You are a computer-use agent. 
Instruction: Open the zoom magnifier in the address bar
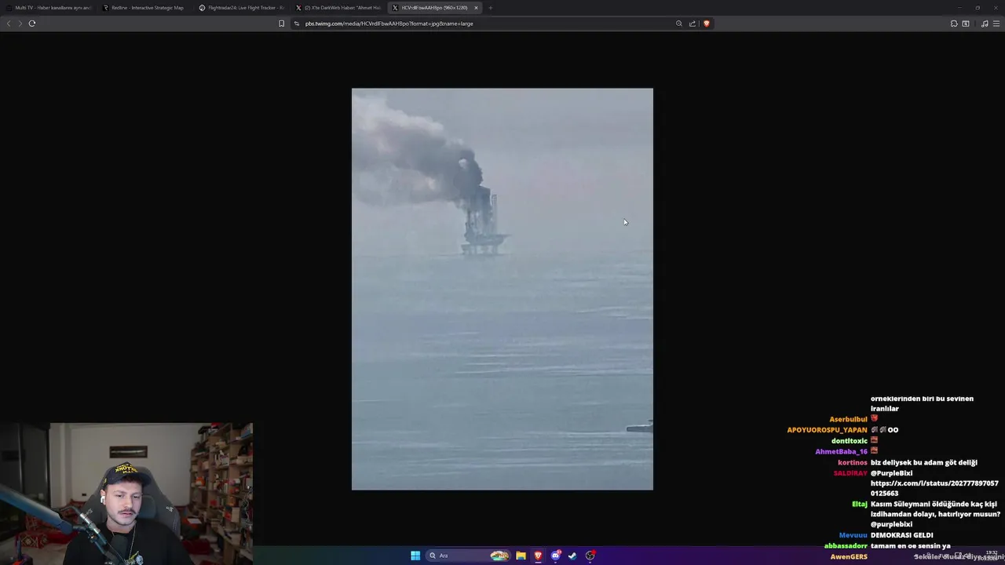click(x=679, y=24)
